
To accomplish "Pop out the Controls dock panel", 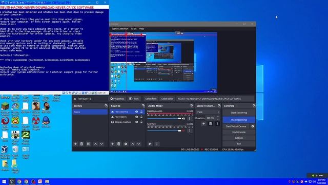I will 254,106.
